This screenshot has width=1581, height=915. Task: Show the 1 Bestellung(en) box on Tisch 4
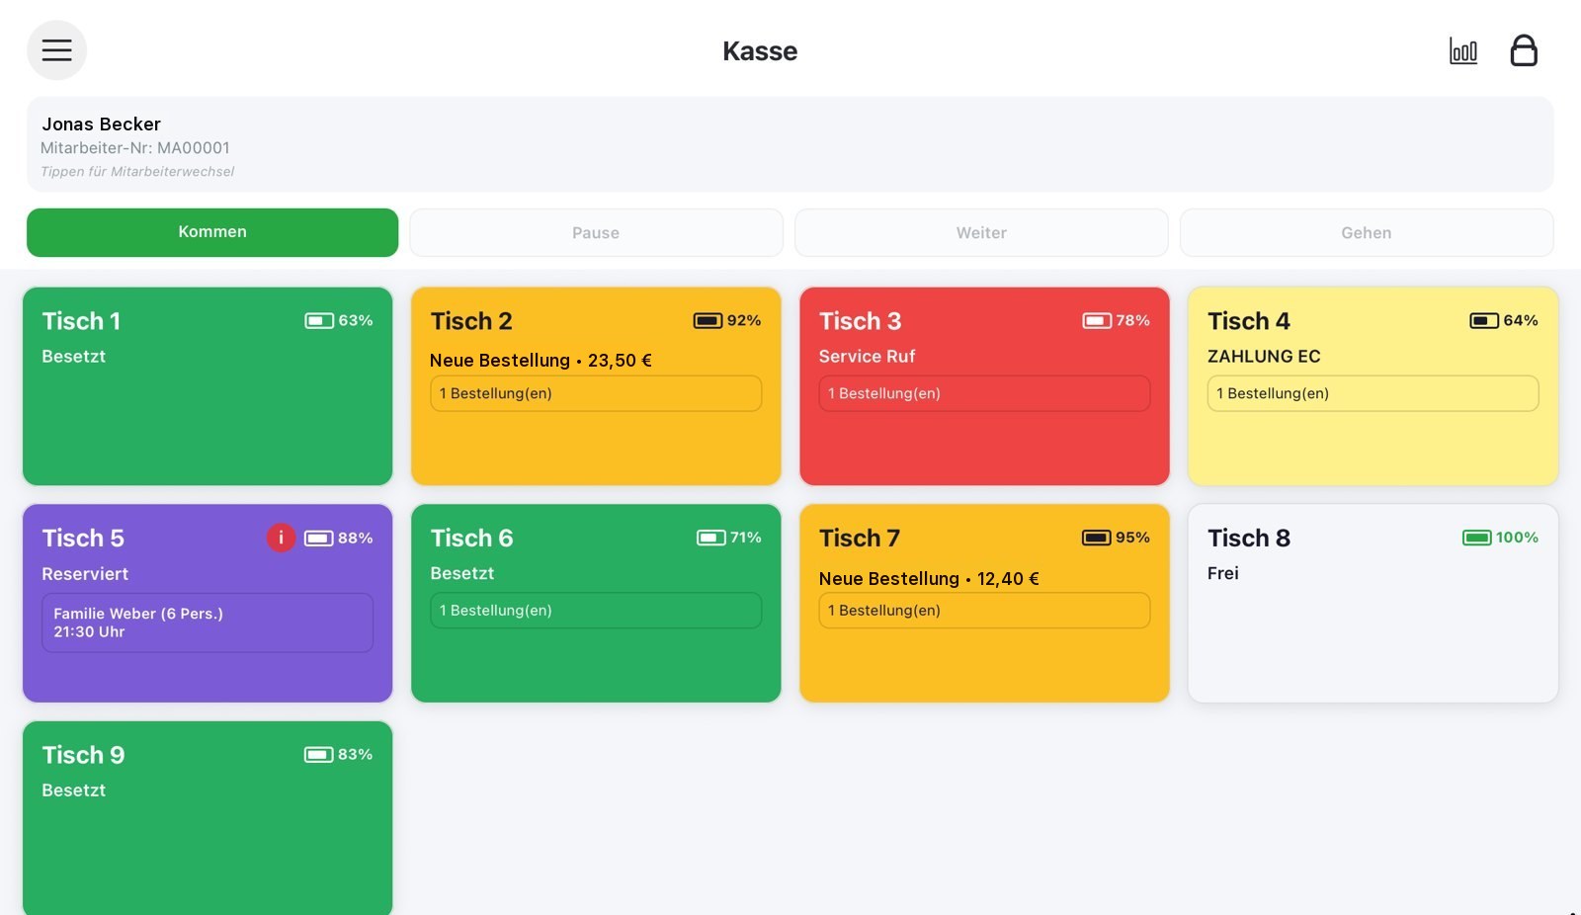point(1373,393)
